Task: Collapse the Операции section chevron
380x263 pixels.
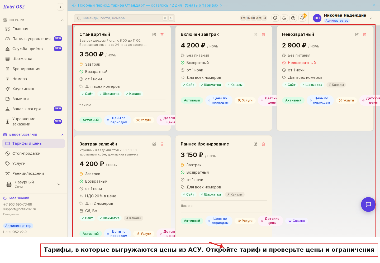Action: [x=62, y=20]
